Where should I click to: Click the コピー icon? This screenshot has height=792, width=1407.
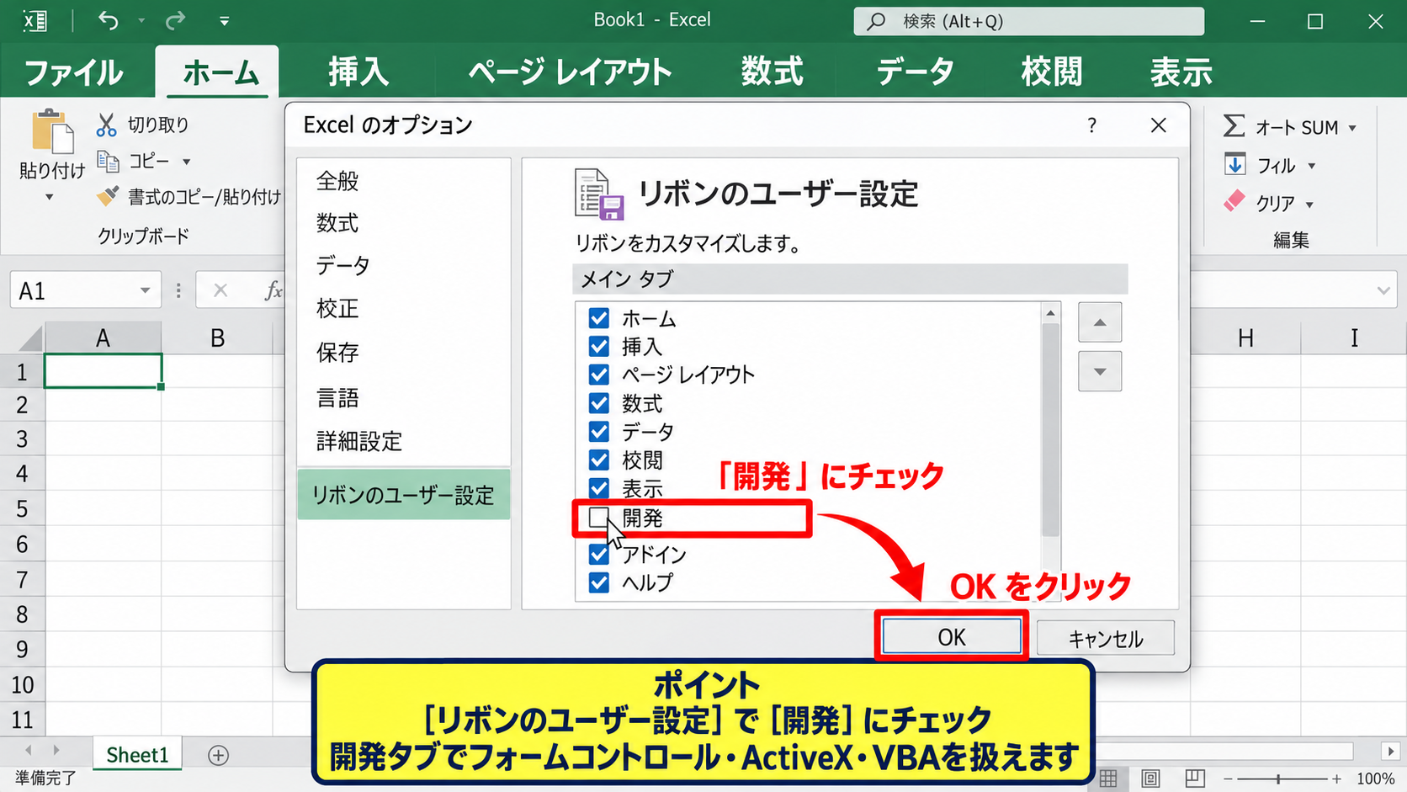[x=108, y=161]
